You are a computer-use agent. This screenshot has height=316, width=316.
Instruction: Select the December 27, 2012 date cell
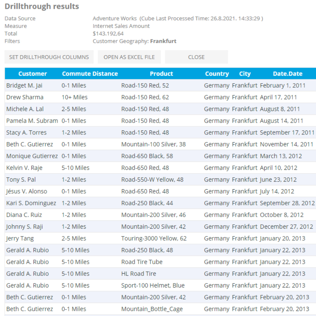click(x=286, y=226)
